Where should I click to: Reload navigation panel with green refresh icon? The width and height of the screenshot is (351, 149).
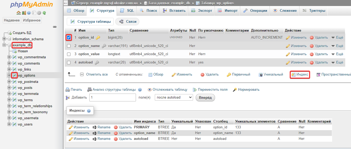[44, 13]
